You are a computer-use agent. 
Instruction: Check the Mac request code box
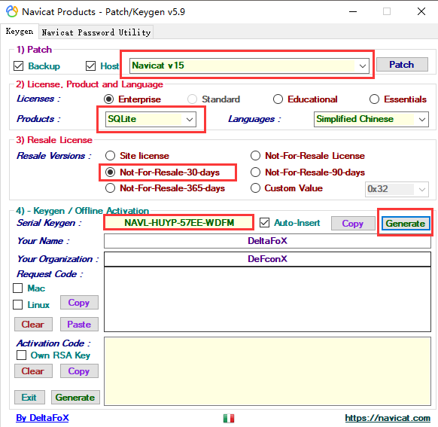(18, 288)
